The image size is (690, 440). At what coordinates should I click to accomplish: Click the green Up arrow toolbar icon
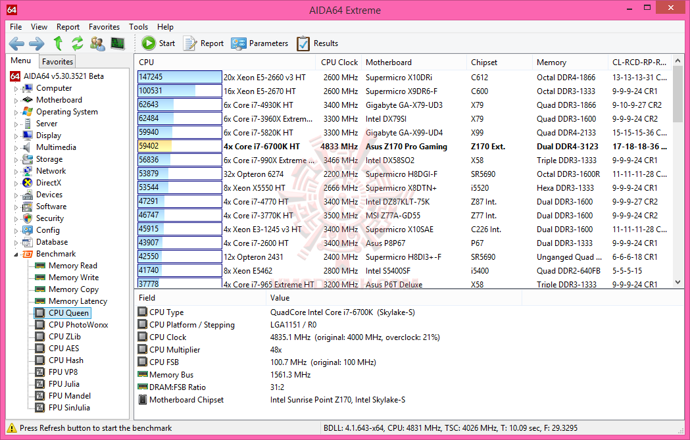click(x=58, y=43)
